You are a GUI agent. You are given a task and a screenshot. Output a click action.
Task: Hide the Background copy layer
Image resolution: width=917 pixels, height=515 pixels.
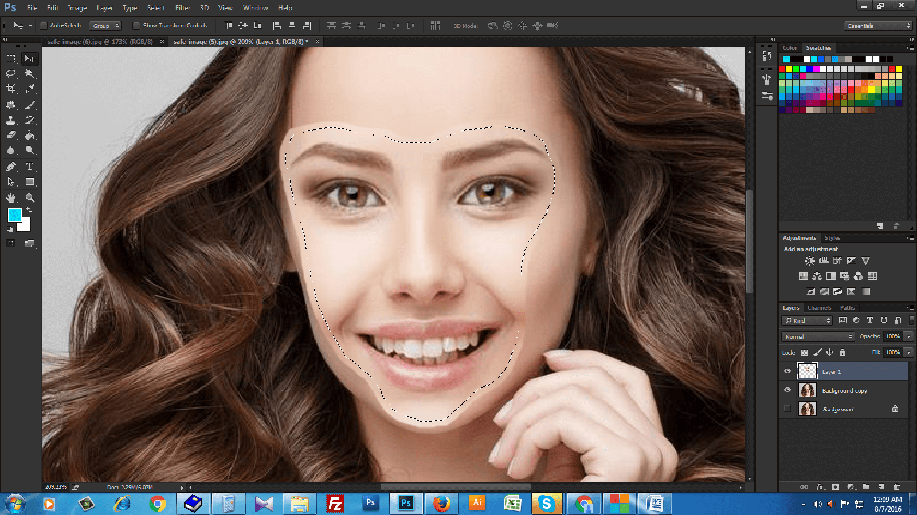click(787, 390)
